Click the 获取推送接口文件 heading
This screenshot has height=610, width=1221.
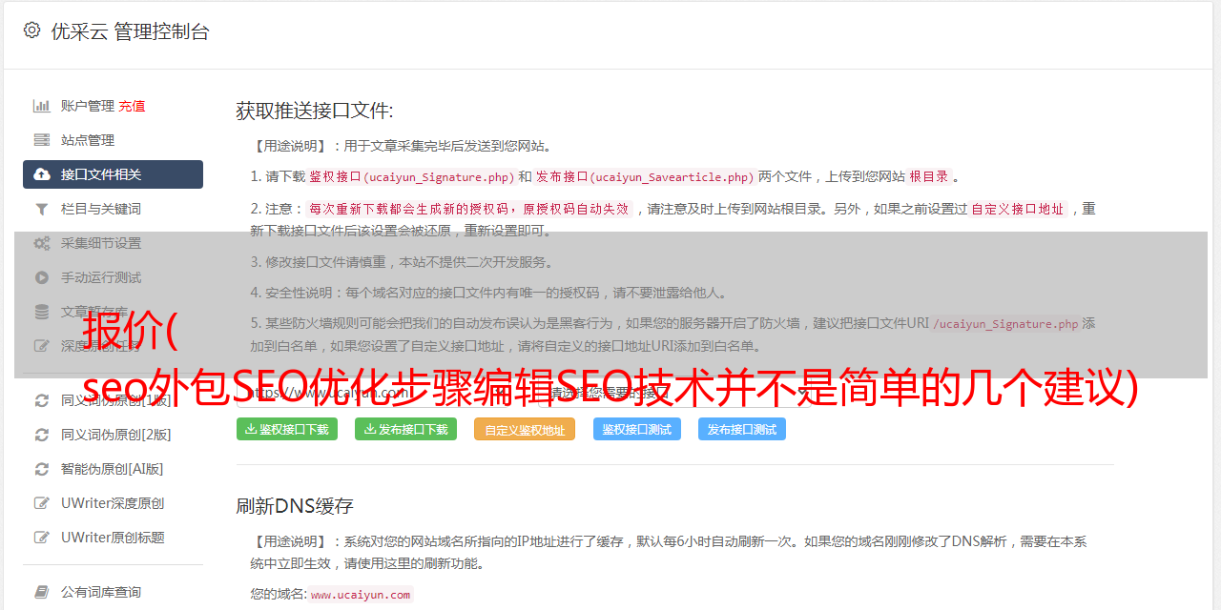coord(315,111)
